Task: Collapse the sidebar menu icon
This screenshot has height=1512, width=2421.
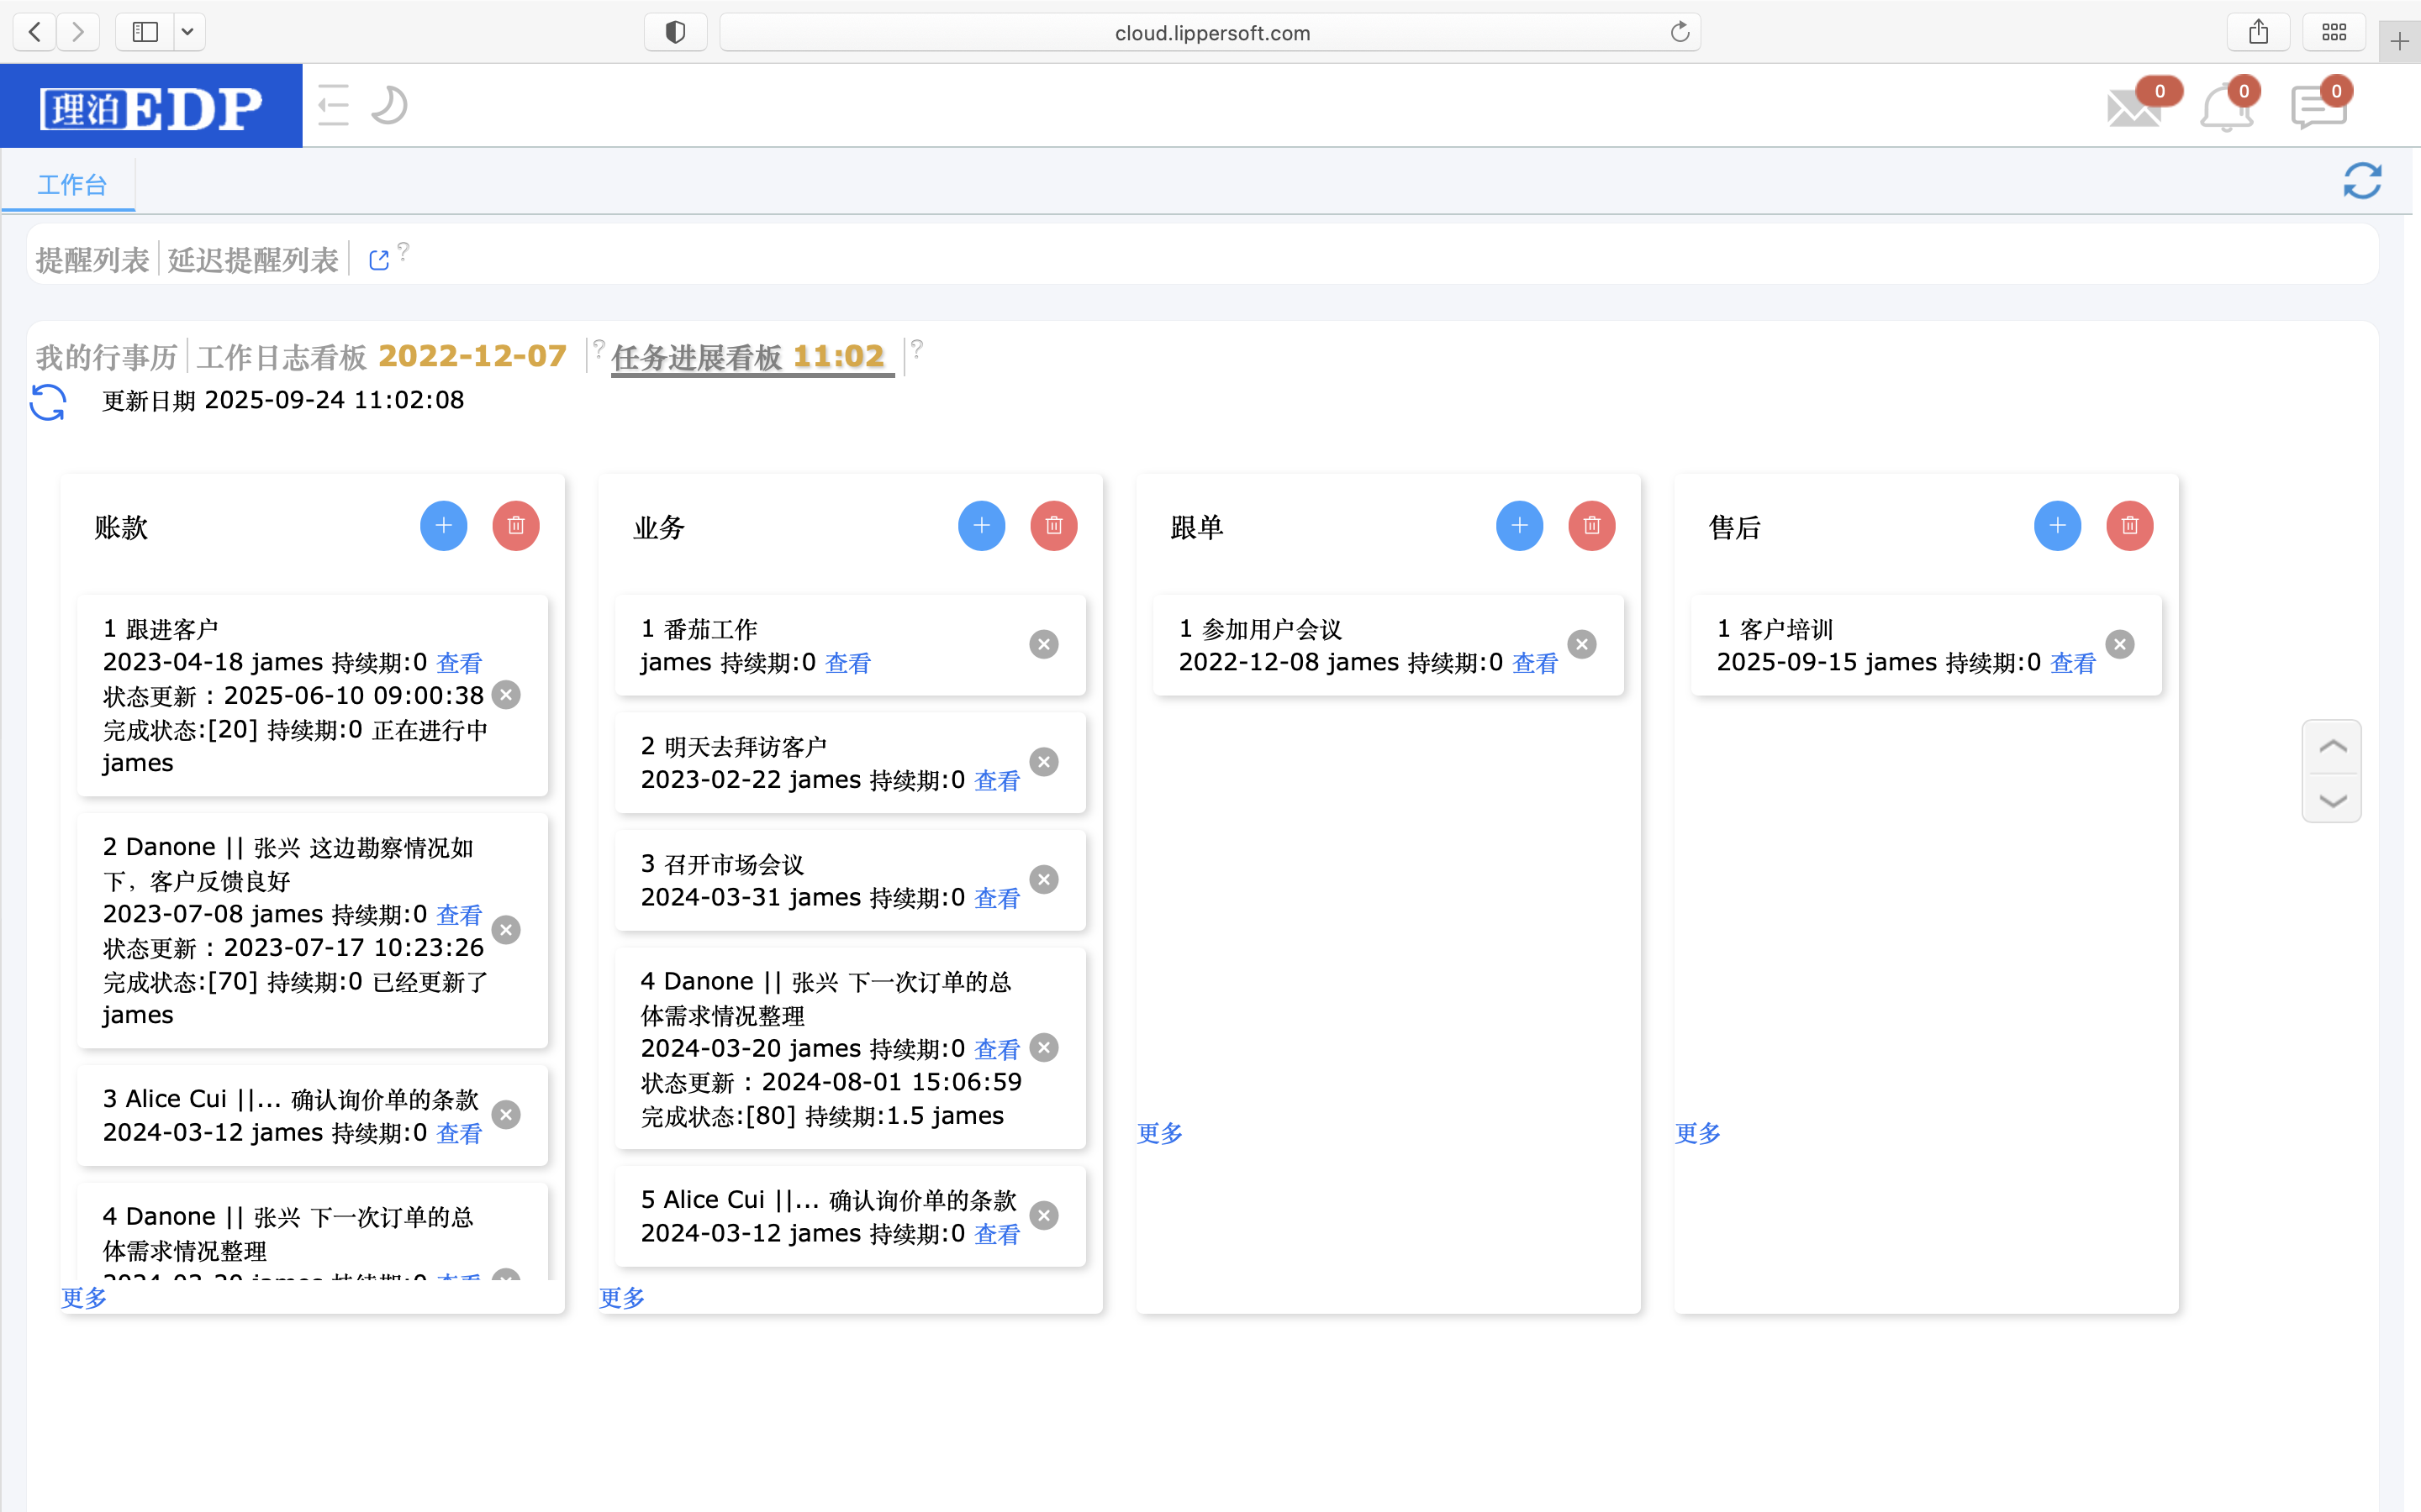Action: pyautogui.click(x=333, y=106)
